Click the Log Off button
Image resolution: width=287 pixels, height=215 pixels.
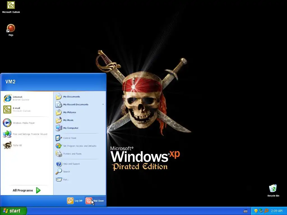75,201
